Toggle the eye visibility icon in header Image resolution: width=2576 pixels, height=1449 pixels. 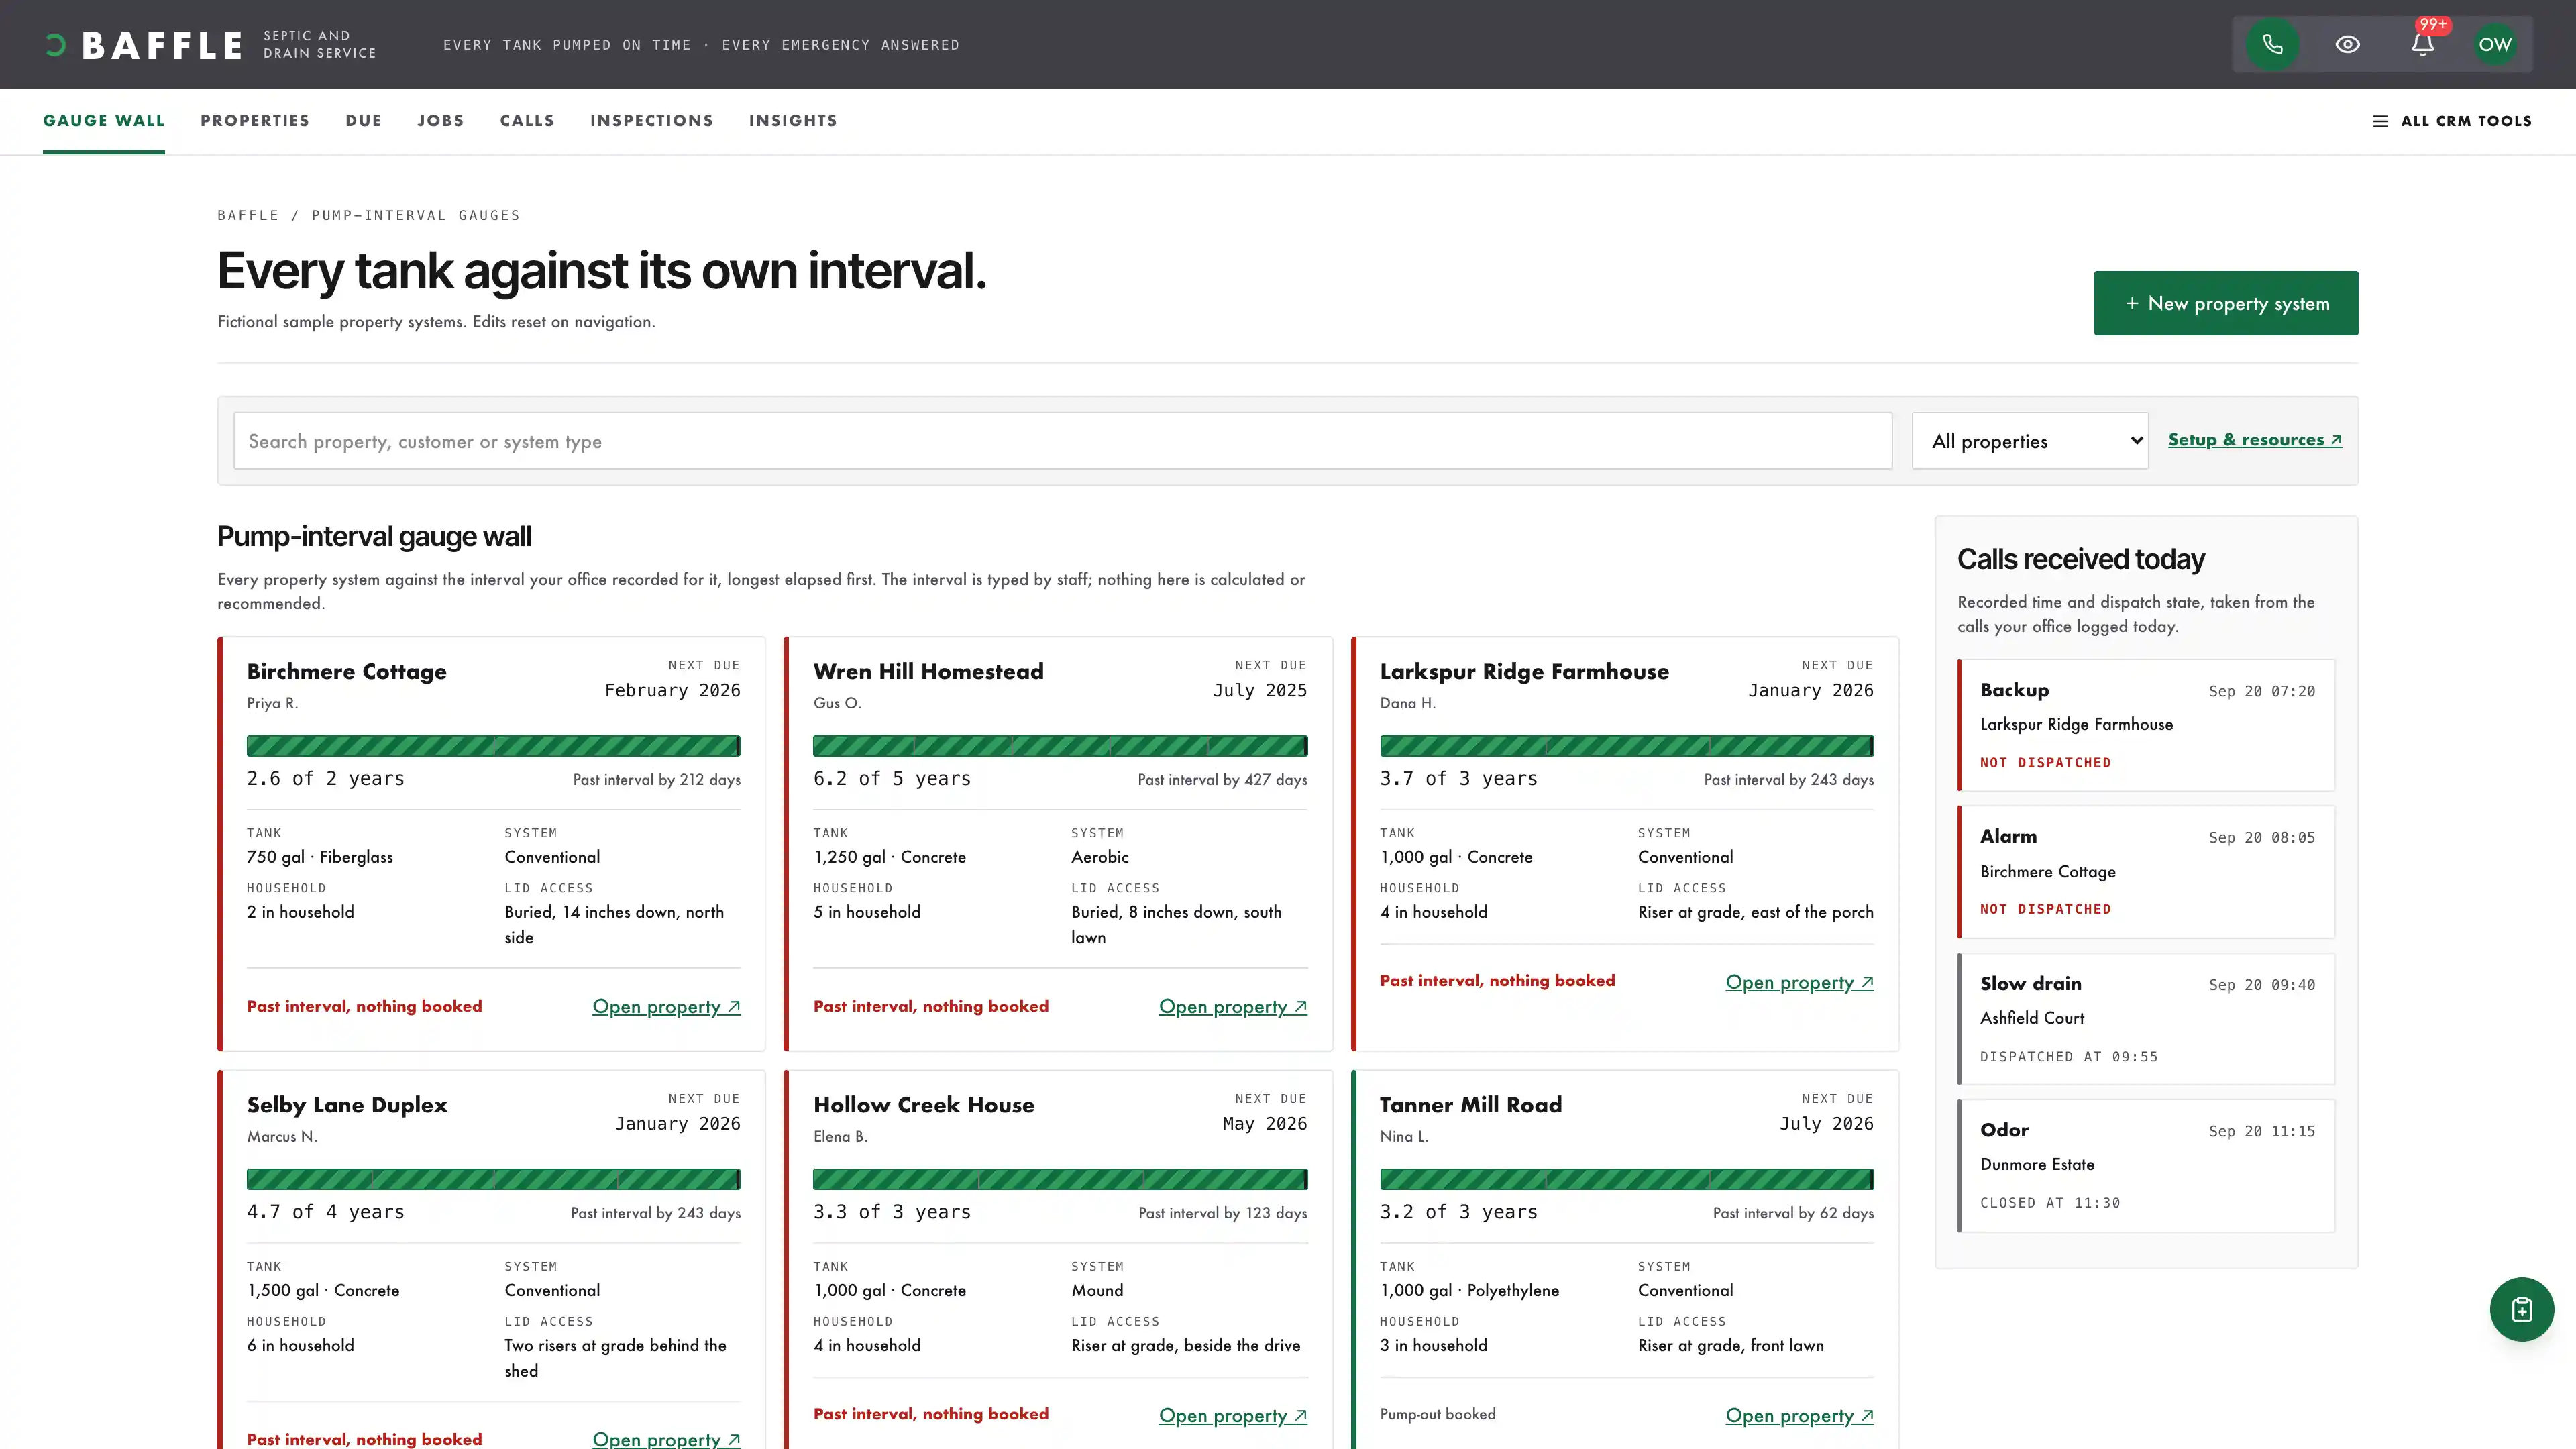pyautogui.click(x=2347, y=44)
